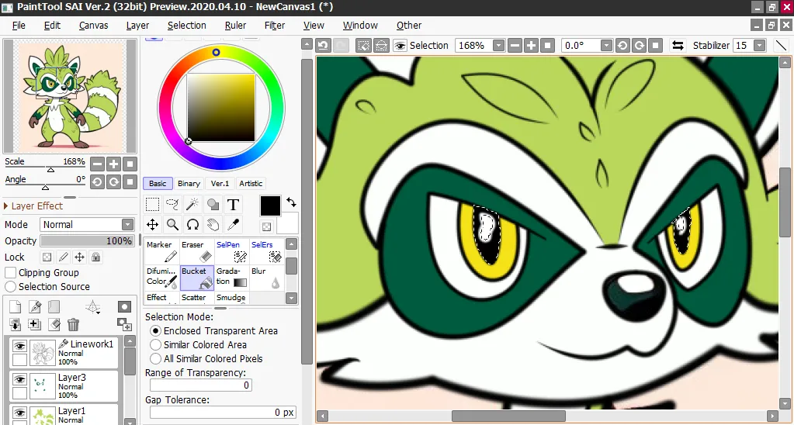Delete the selected layer with trash icon
This screenshot has height=425, width=794.
click(x=74, y=324)
